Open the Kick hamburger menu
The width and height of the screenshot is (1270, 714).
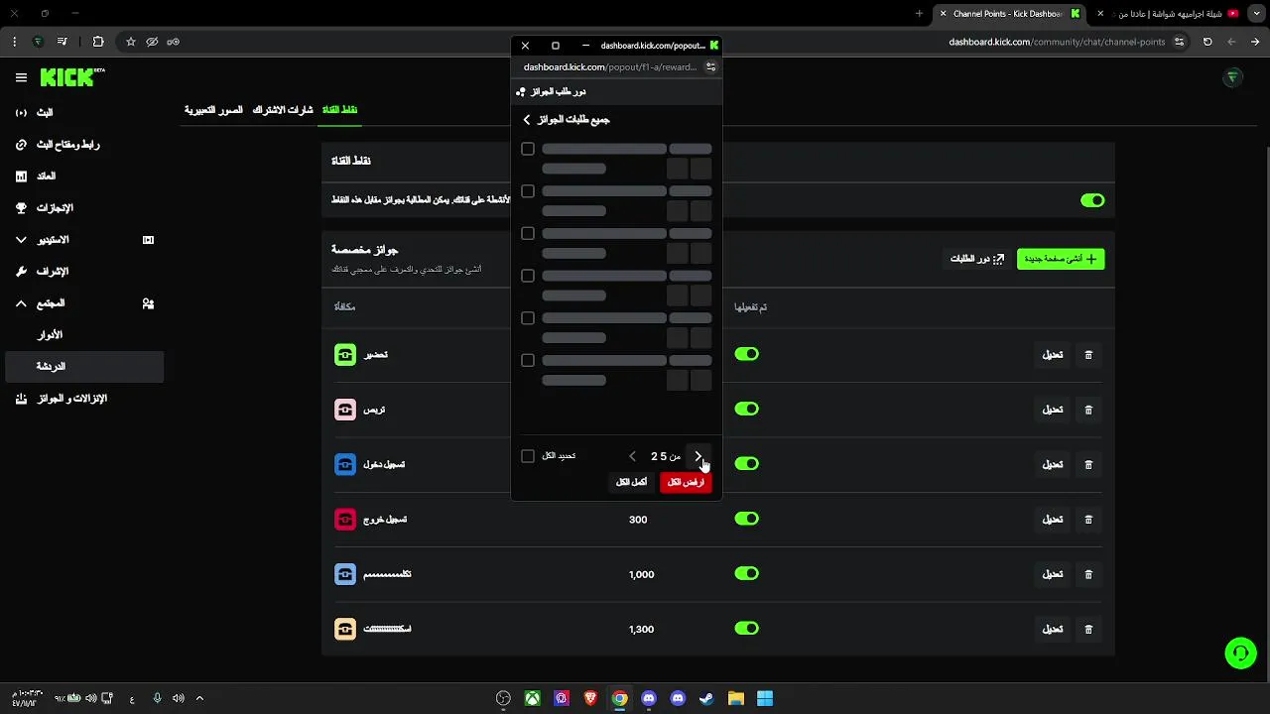(21, 77)
